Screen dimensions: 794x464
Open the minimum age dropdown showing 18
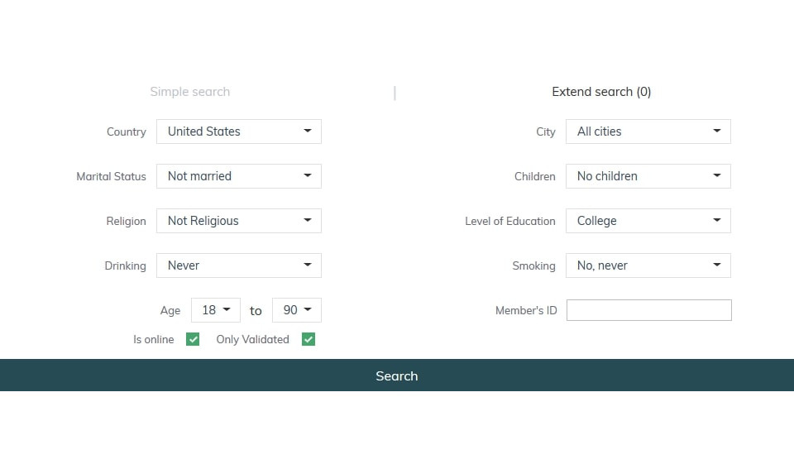[x=216, y=310]
